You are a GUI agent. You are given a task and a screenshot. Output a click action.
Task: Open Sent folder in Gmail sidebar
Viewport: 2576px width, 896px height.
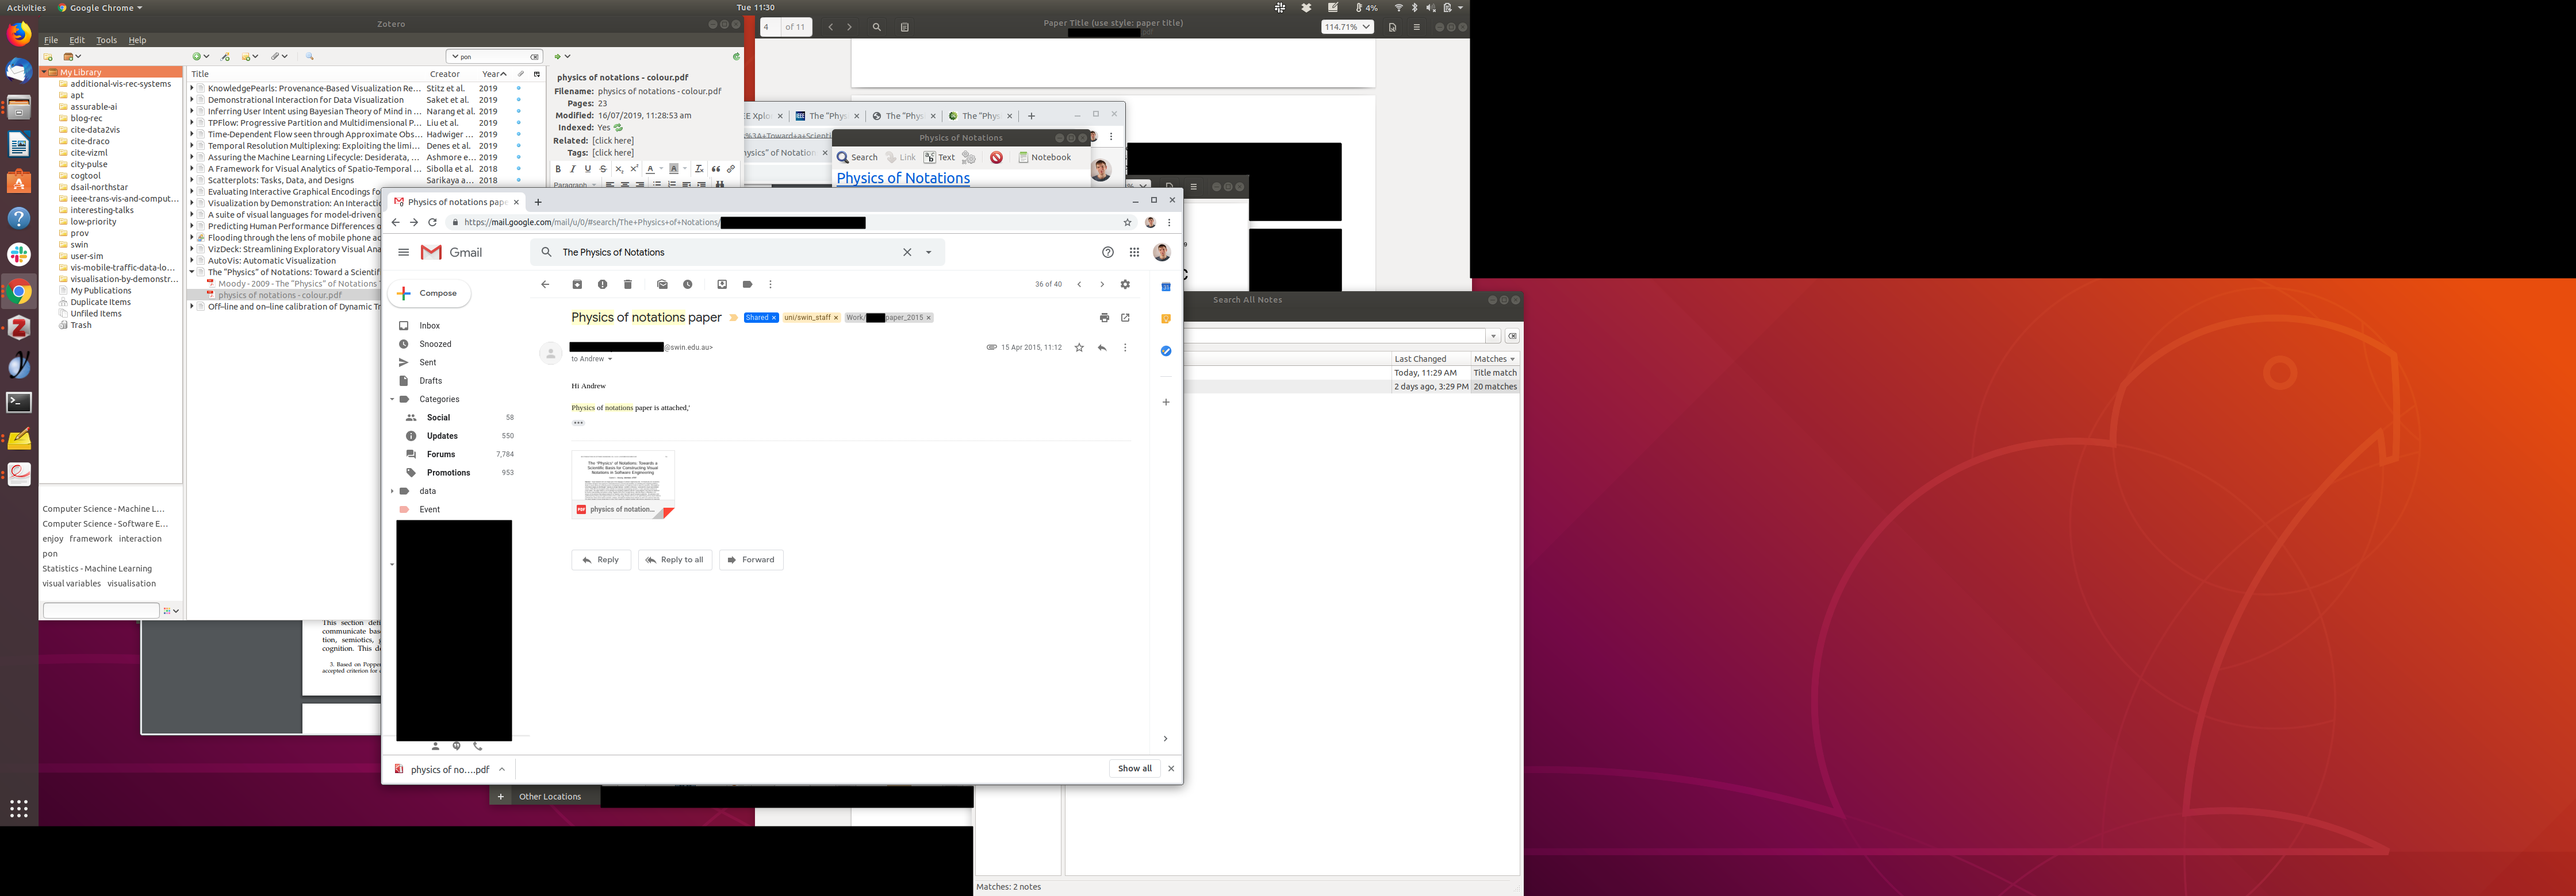point(428,362)
